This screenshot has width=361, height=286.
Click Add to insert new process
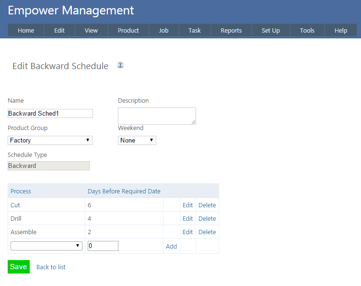tap(171, 246)
